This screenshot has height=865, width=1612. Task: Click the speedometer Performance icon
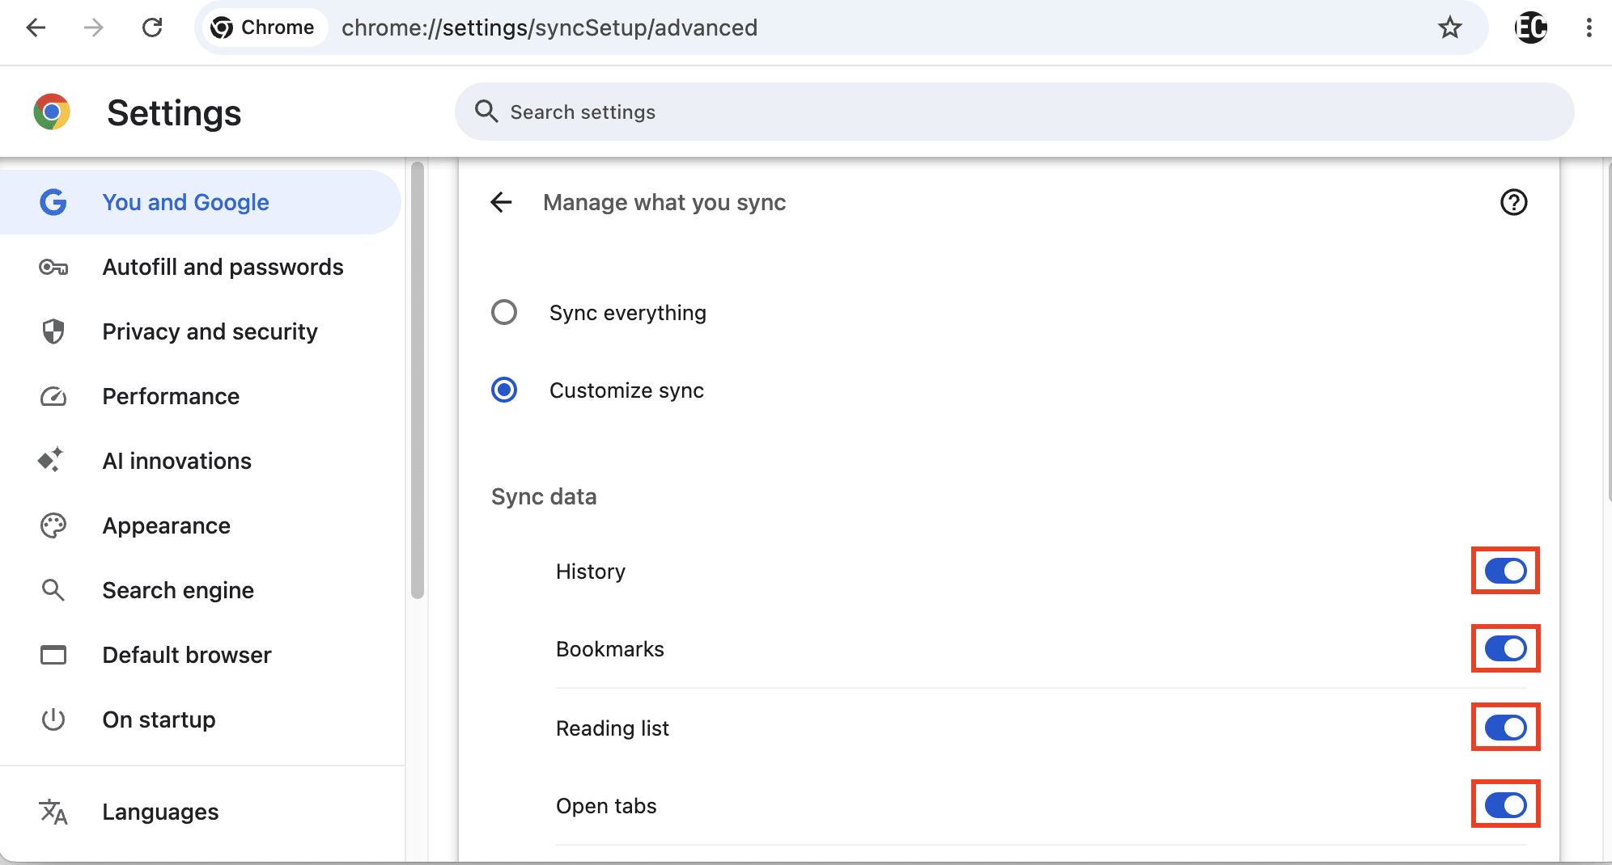pos(53,396)
